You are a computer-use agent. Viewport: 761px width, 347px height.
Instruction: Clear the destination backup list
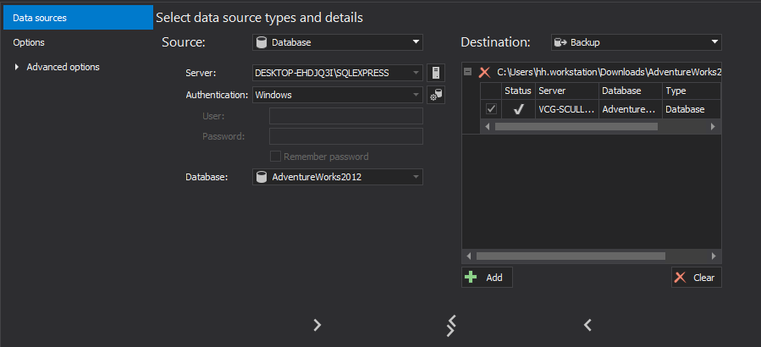(696, 278)
